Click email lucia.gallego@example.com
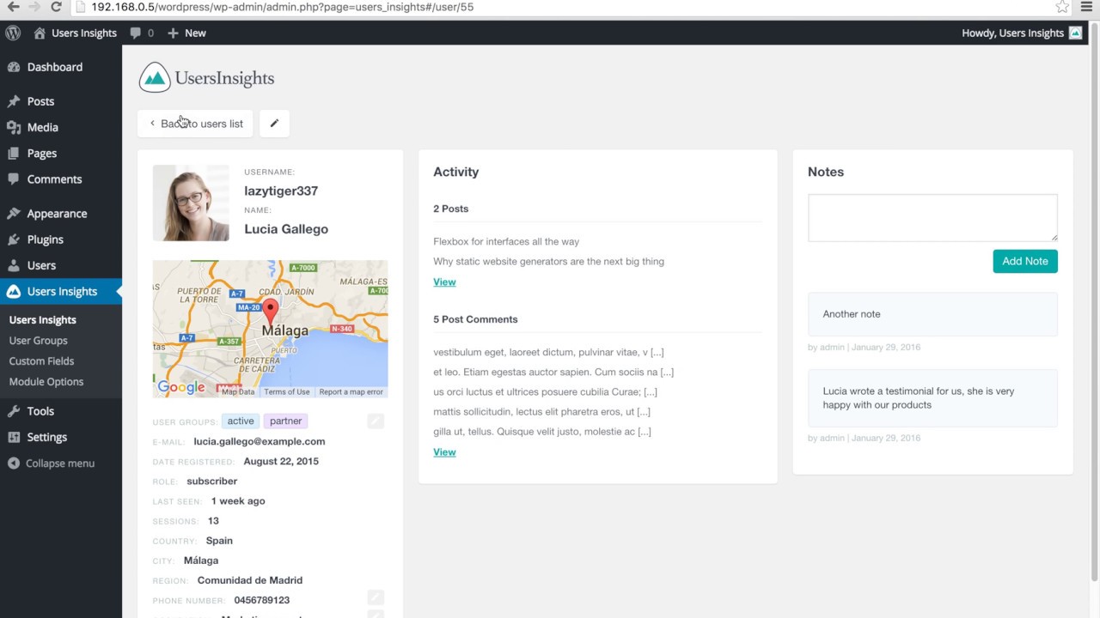The image size is (1100, 618). point(260,441)
